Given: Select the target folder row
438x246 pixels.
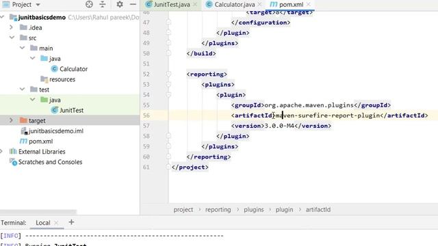Looking at the screenshot, I should tap(70, 120).
